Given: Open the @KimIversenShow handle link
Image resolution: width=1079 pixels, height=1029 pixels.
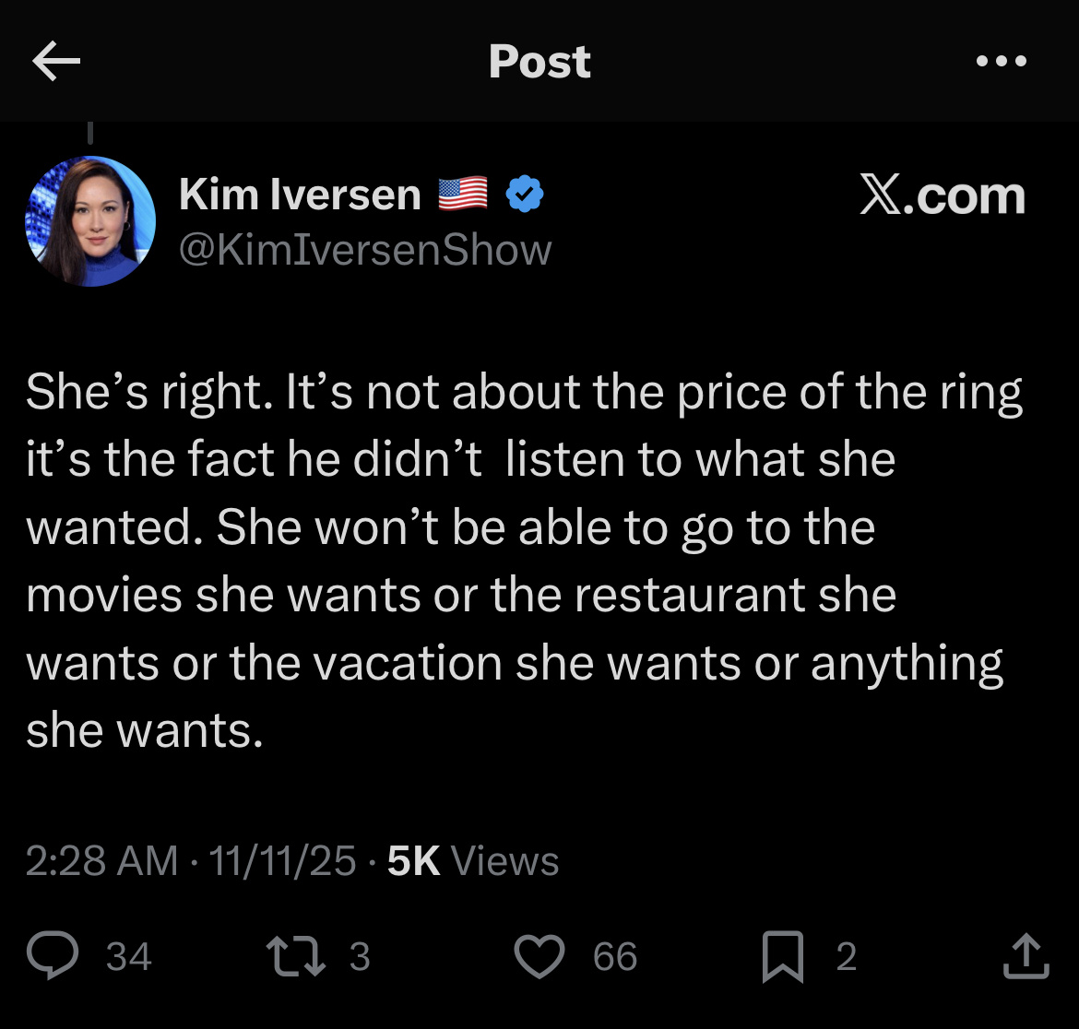Looking at the screenshot, I should point(365,250).
